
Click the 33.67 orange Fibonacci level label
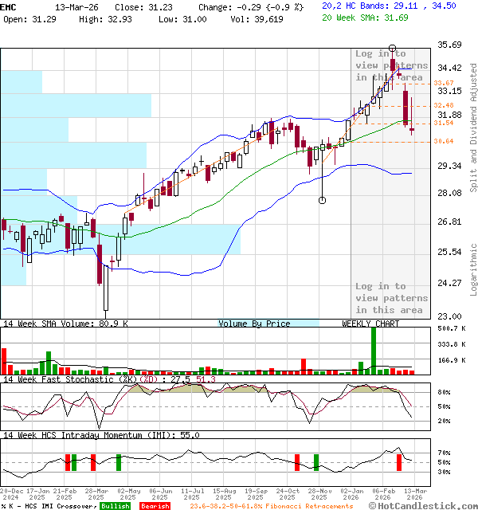click(x=444, y=83)
